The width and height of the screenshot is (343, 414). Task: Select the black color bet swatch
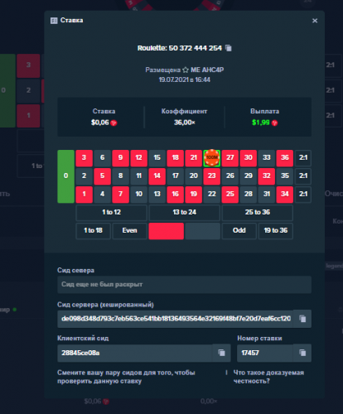[x=202, y=231]
